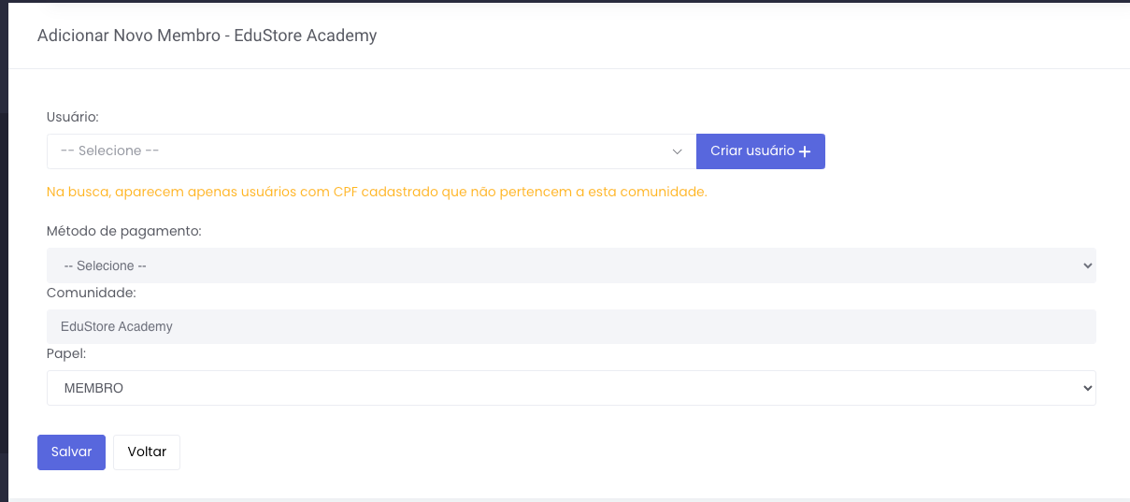Click the Papel label

[66, 354]
